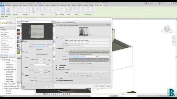The height and width of the screenshot is (99, 177).
Task: Collapse the Repeat section
Action: [x=24, y=75]
